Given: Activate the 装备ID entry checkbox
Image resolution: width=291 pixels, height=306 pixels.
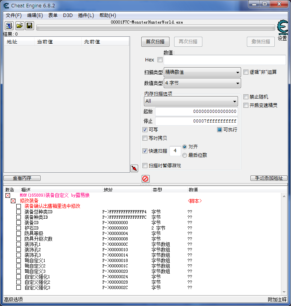Looking at the screenshot, I should tap(19, 223).
